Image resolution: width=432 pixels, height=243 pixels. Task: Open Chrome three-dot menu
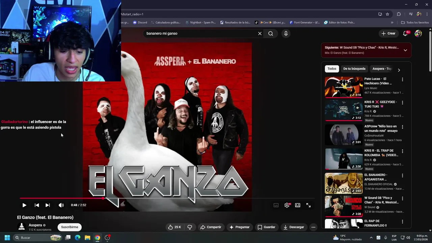point(427,14)
